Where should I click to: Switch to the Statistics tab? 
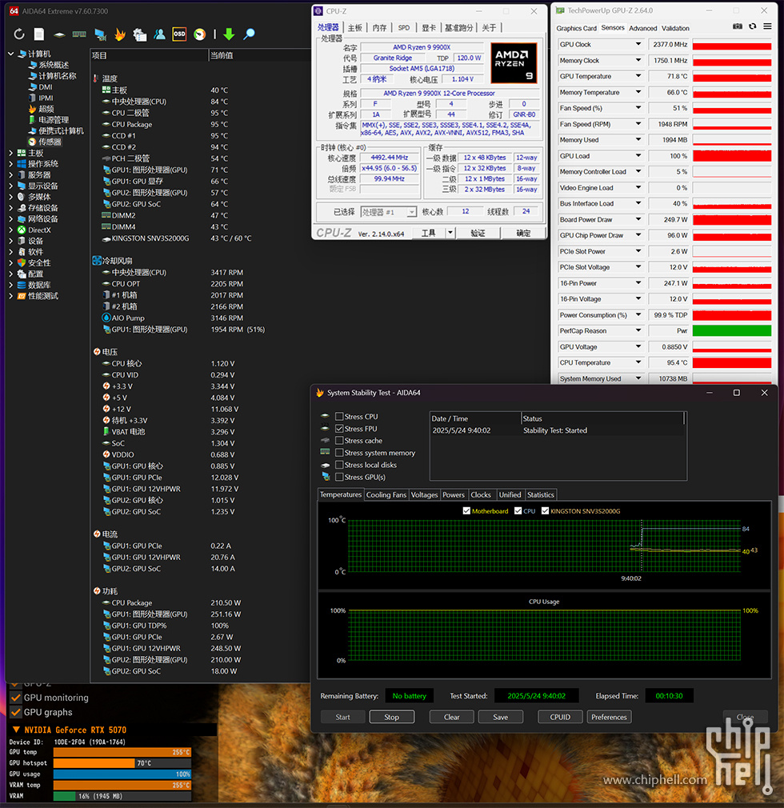tap(540, 494)
